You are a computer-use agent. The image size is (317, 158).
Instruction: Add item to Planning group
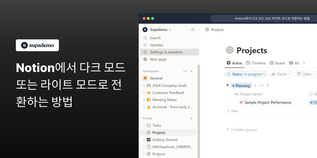pos(267,86)
